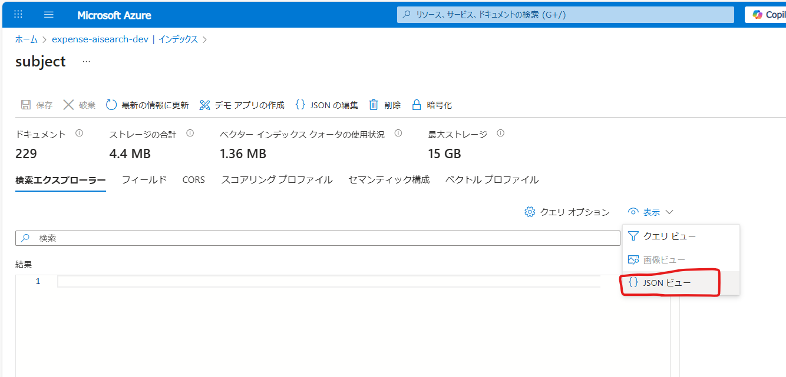Choose クエリ ビュー from the menu
Viewport: 786px width, 377px height.
click(681, 236)
